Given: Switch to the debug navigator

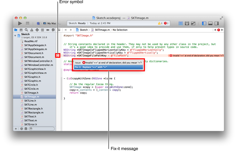Looking at the screenshot, I should click(42, 30).
